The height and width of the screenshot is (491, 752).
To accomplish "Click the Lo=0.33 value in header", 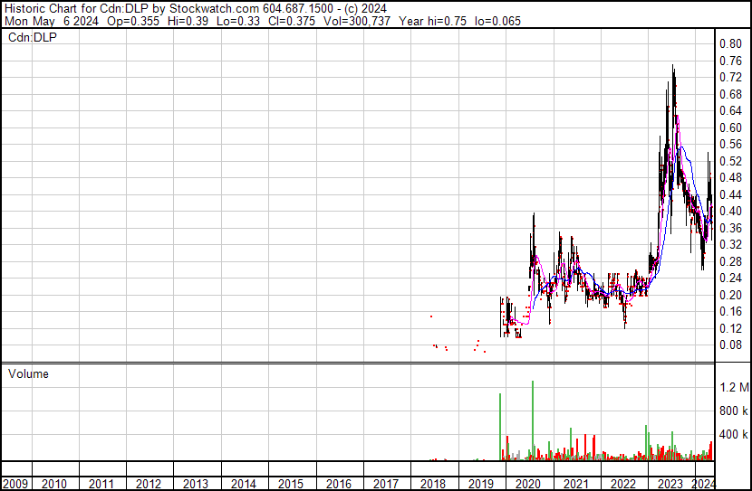I will pyautogui.click(x=238, y=21).
